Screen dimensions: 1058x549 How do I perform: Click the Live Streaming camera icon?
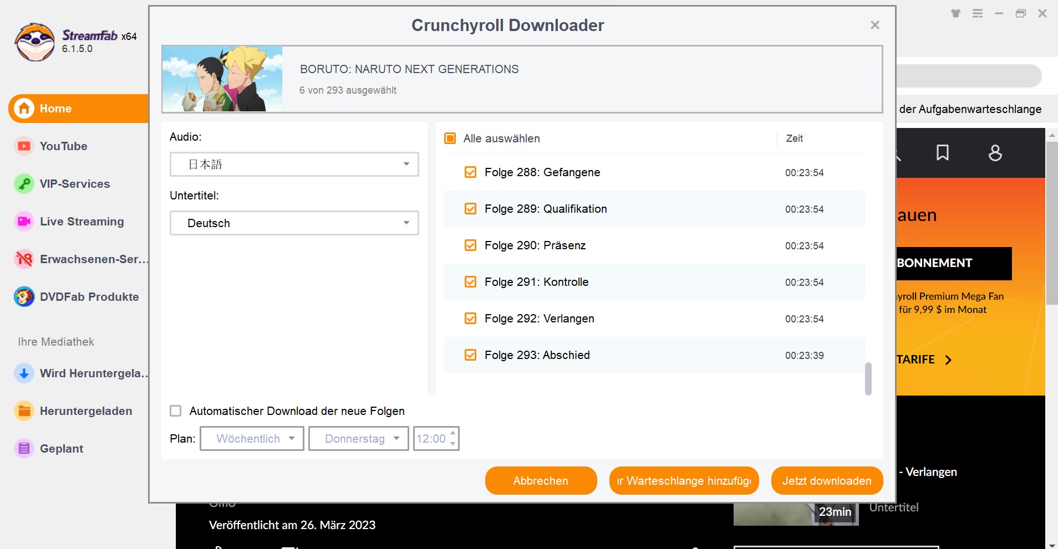(24, 222)
